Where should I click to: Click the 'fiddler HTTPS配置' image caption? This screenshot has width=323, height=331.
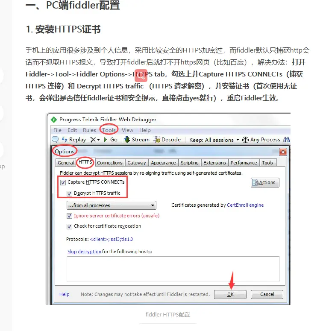[168, 314]
